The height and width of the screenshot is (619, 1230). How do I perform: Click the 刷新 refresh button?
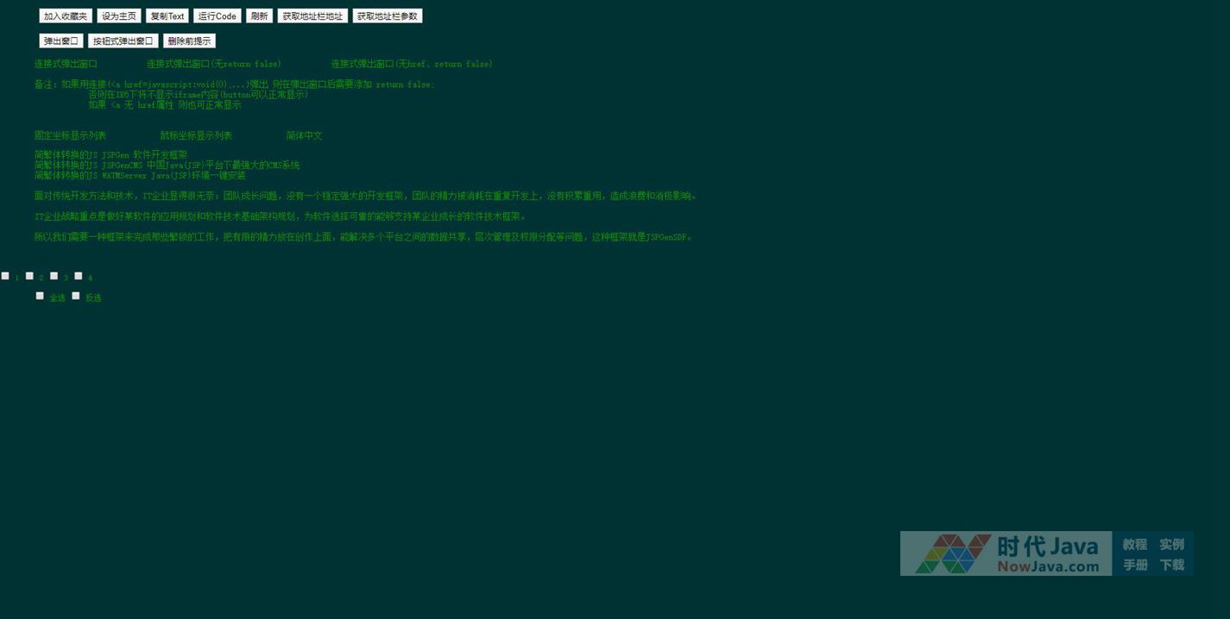tap(259, 16)
